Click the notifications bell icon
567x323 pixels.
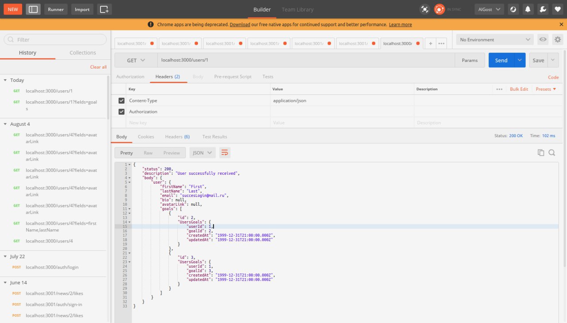tap(528, 9)
